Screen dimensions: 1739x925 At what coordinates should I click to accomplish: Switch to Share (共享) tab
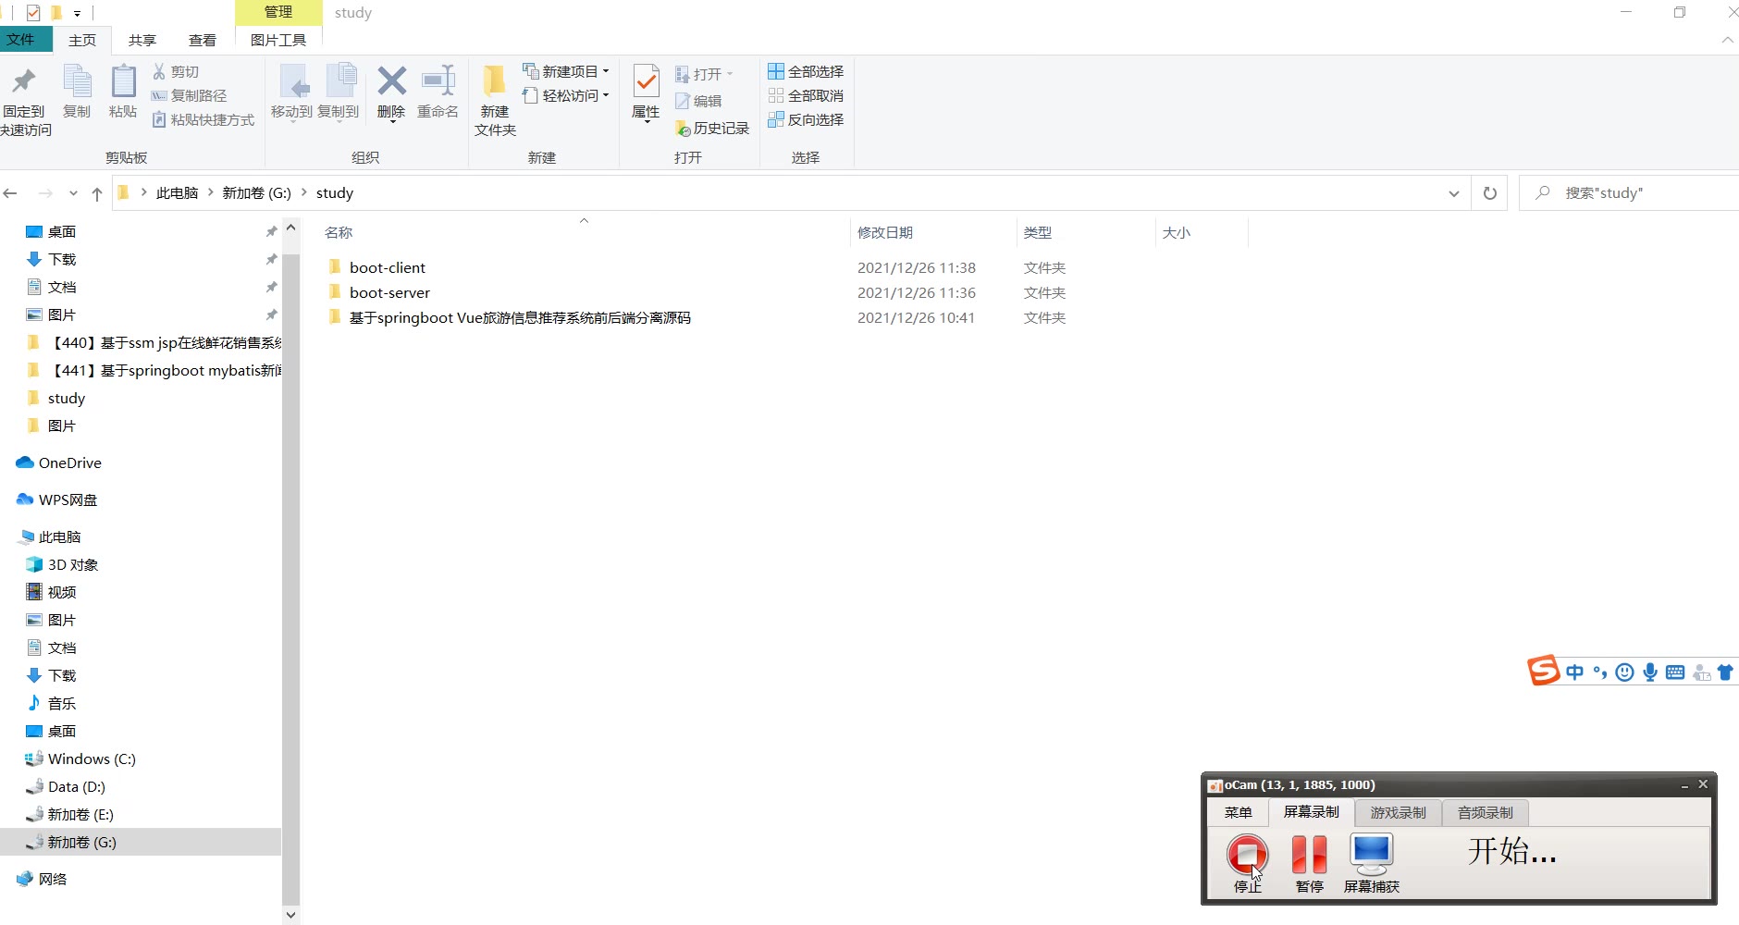(x=142, y=40)
